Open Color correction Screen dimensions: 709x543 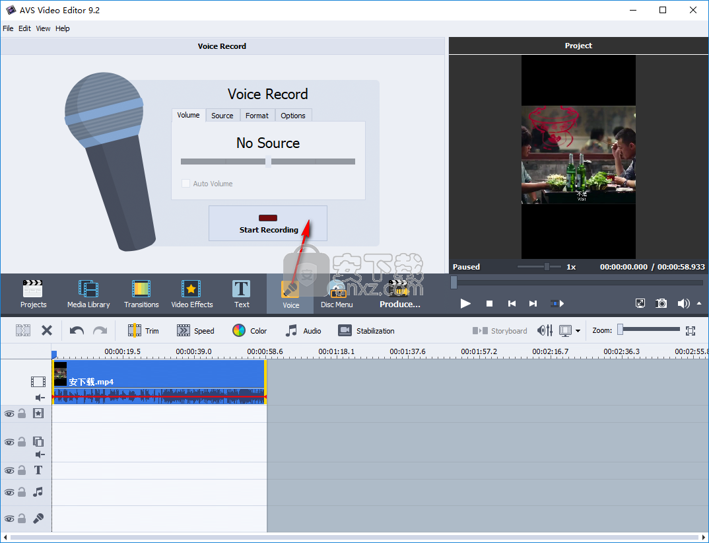click(249, 331)
